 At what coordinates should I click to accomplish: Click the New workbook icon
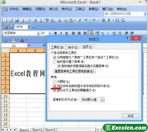(5, 20)
